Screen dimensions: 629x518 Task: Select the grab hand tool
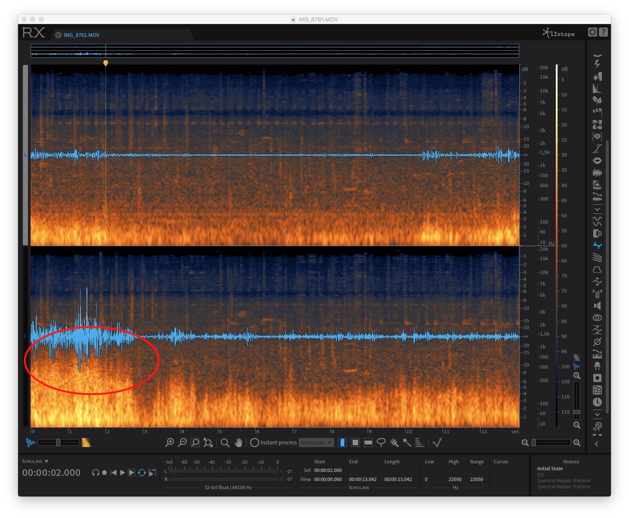click(x=238, y=442)
